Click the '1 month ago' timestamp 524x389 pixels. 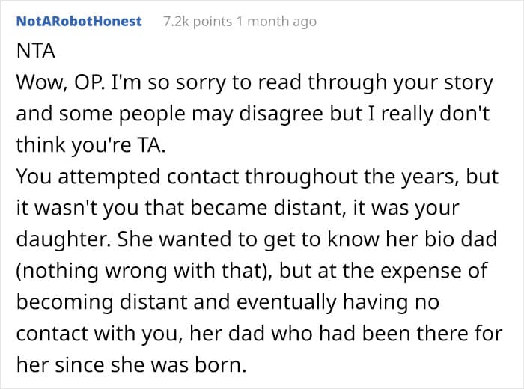click(276, 22)
